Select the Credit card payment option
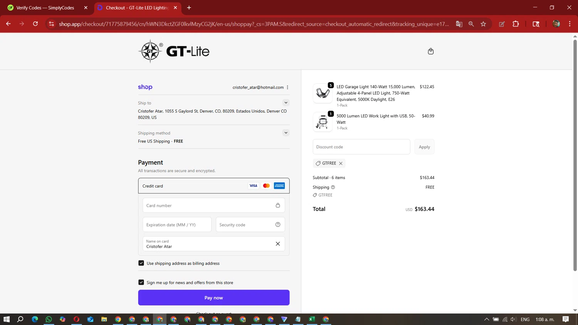Image resolution: width=578 pixels, height=325 pixels. (x=214, y=186)
